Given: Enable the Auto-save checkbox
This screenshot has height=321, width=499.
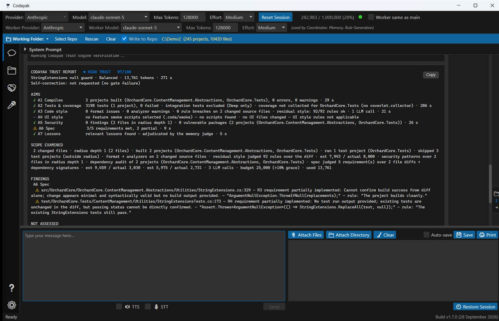Looking at the screenshot, I should [x=426, y=235].
